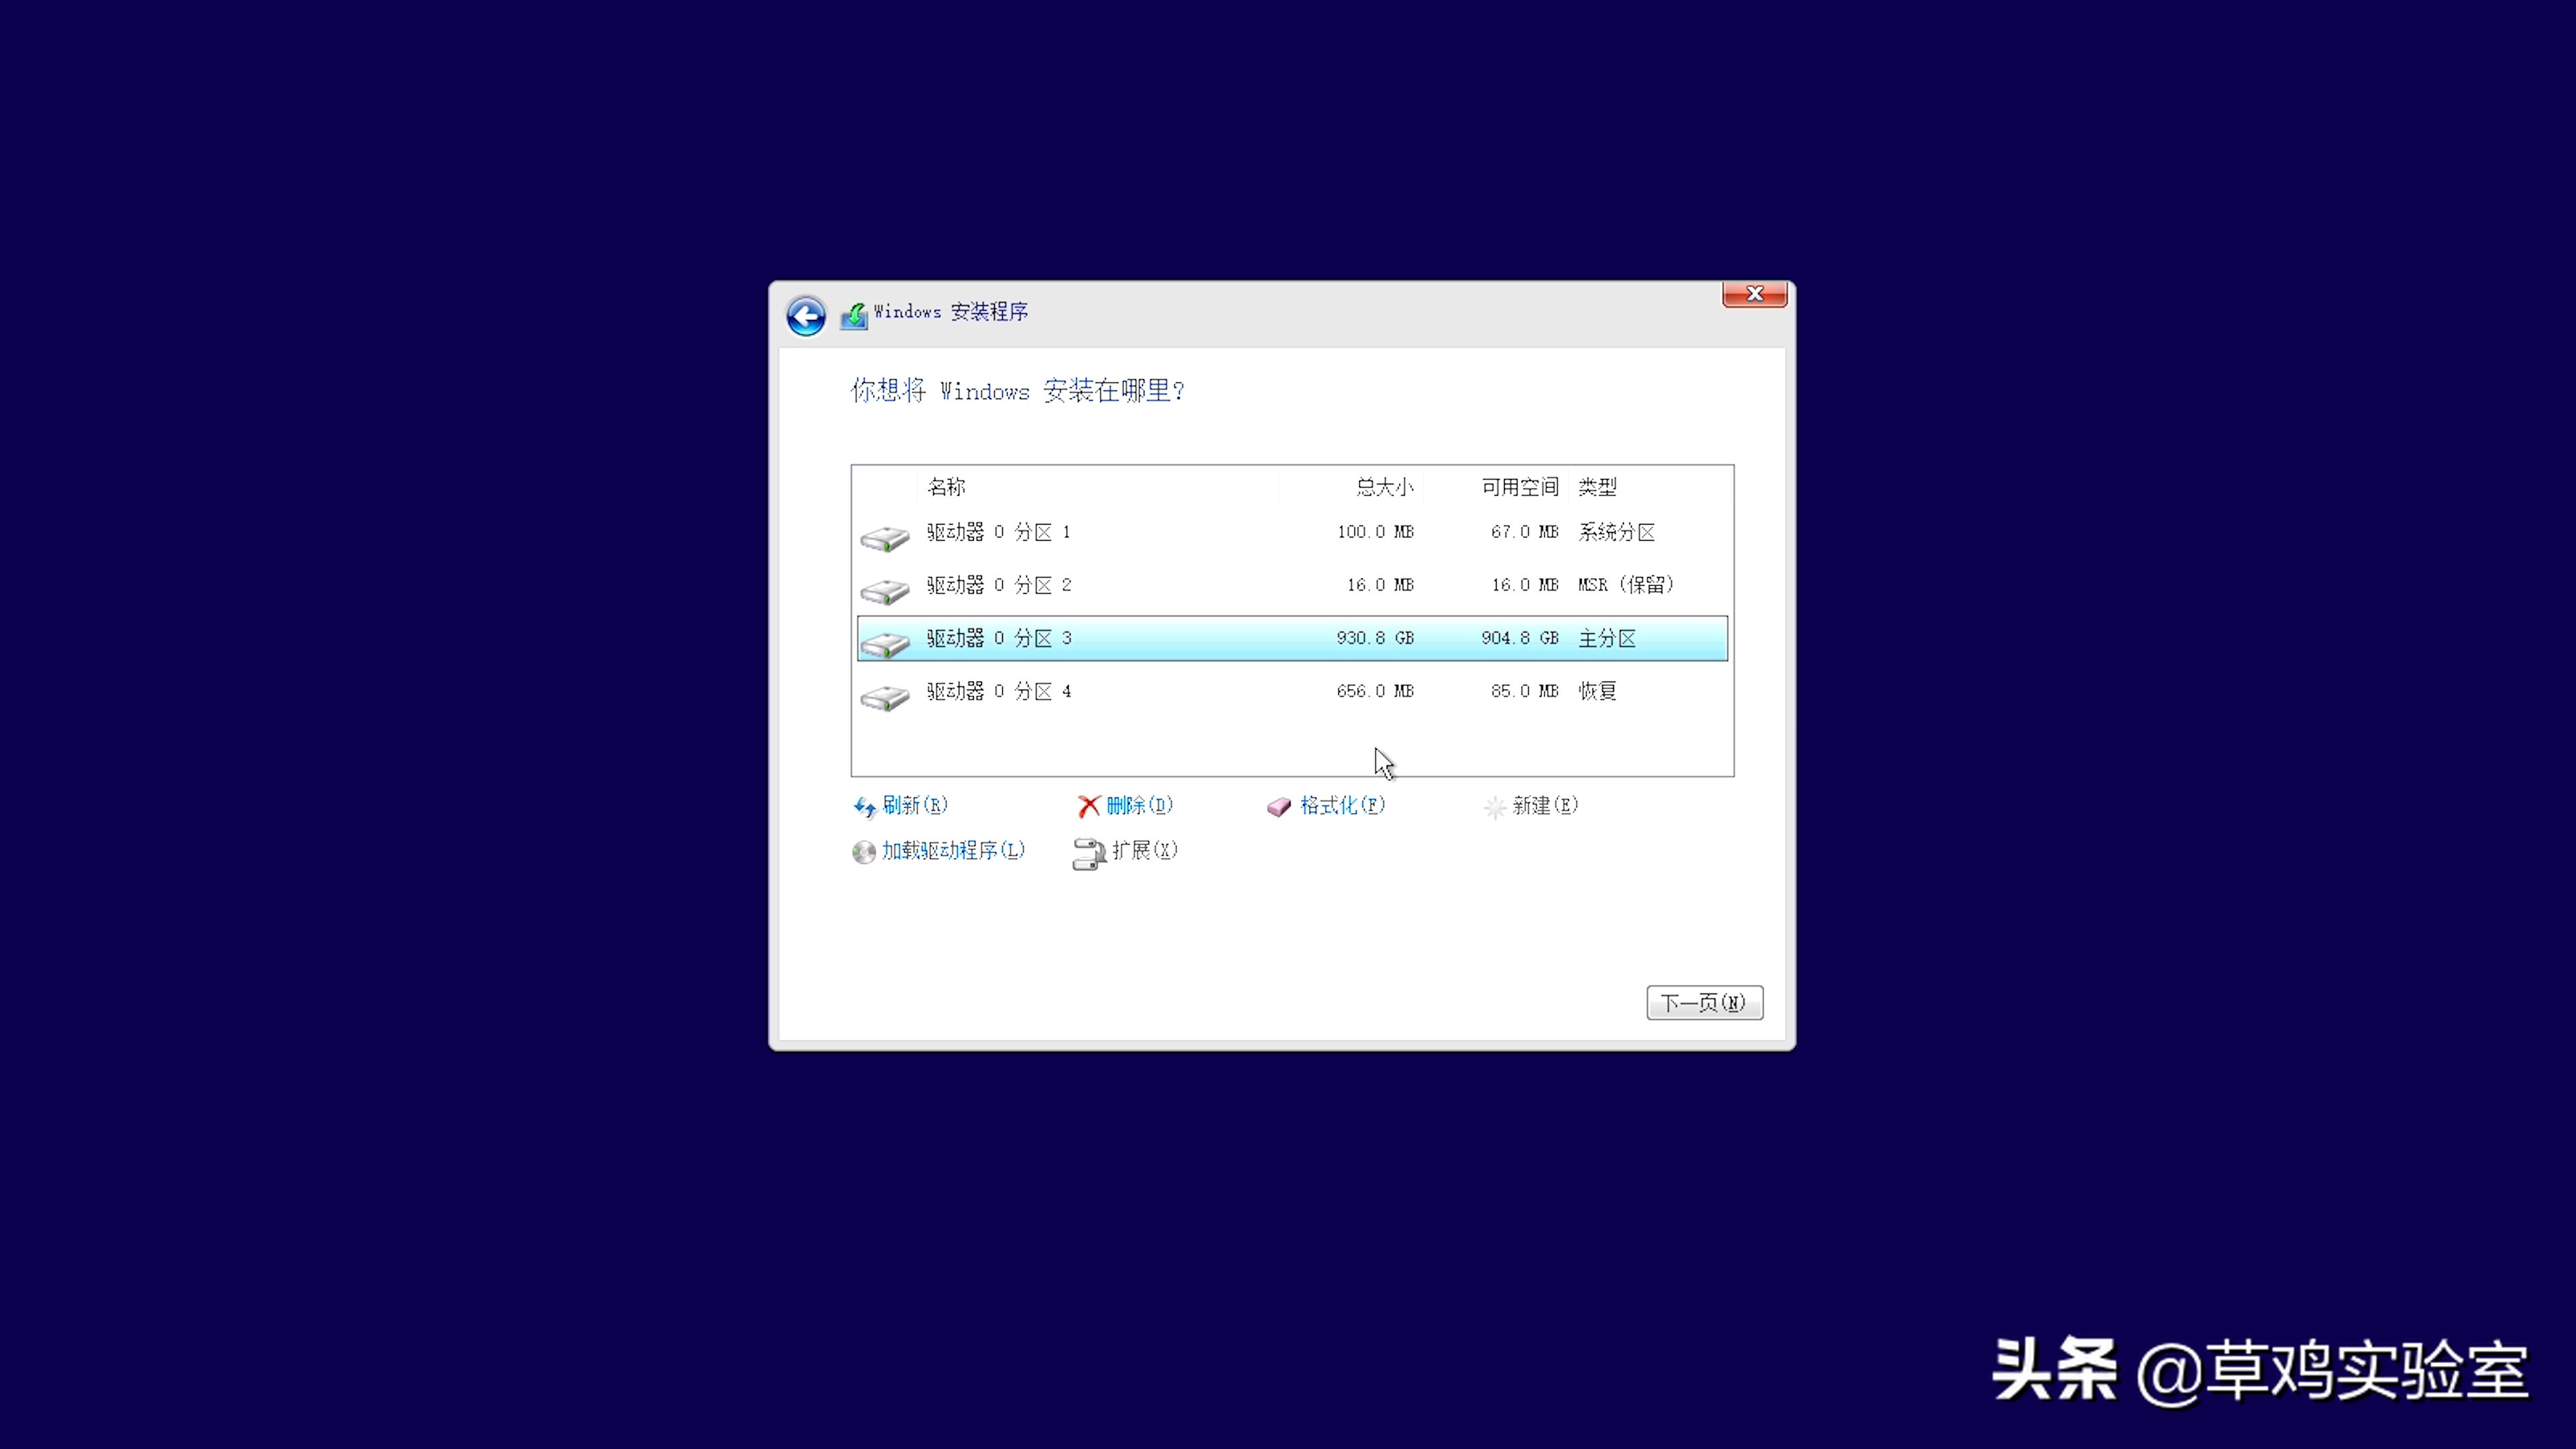Open 加载驱动程序(L) to load drivers
This screenshot has width=2576, height=1449.
pos(952,851)
